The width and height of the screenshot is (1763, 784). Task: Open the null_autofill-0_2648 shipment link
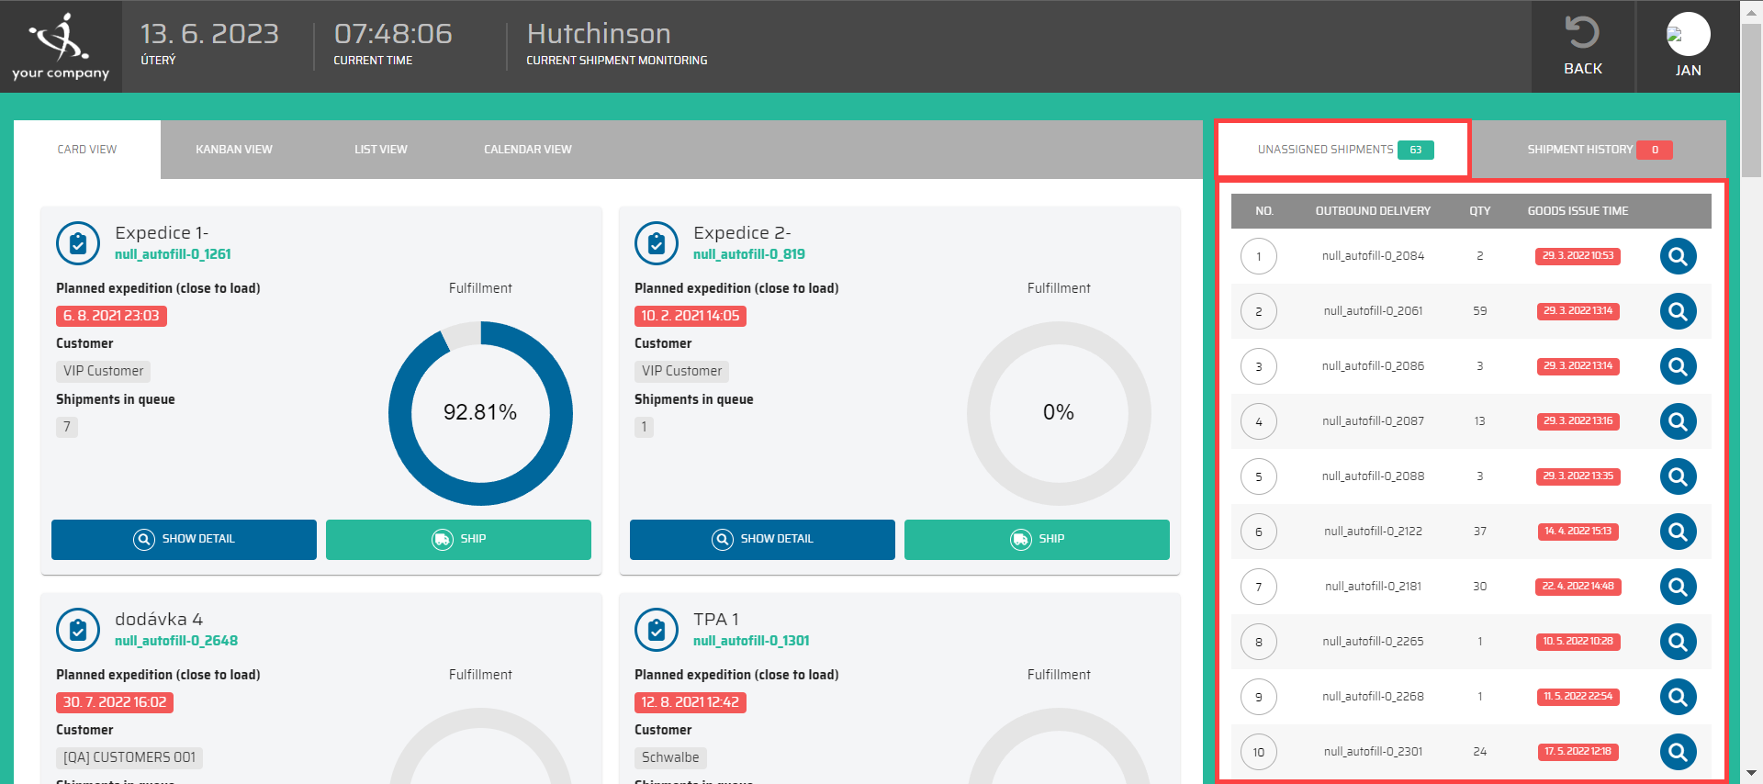coord(175,641)
